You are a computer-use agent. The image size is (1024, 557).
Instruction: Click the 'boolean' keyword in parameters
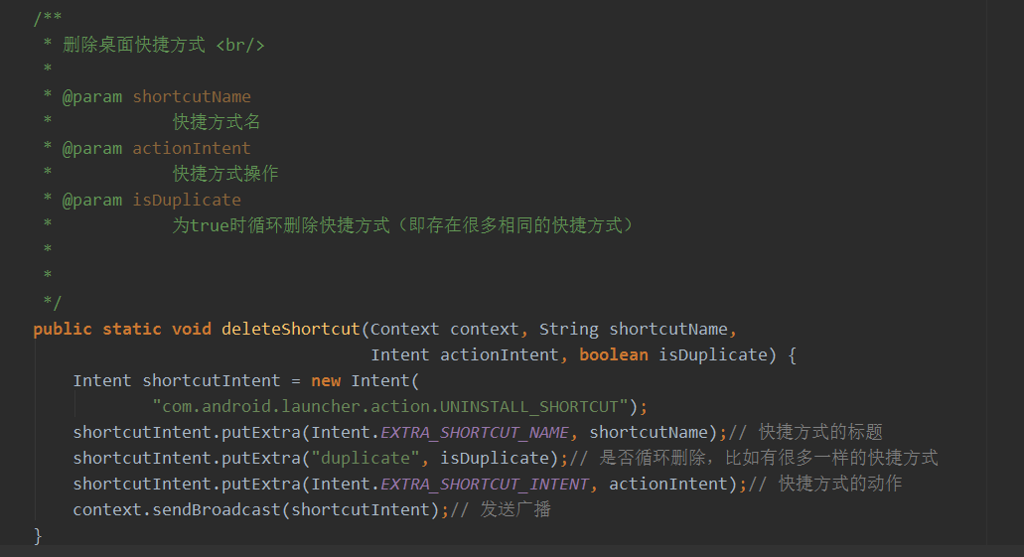pyautogui.click(x=613, y=354)
